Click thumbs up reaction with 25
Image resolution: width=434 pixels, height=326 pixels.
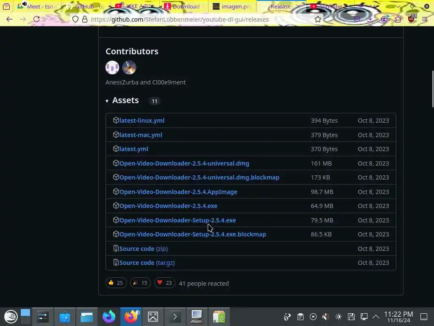point(116,283)
